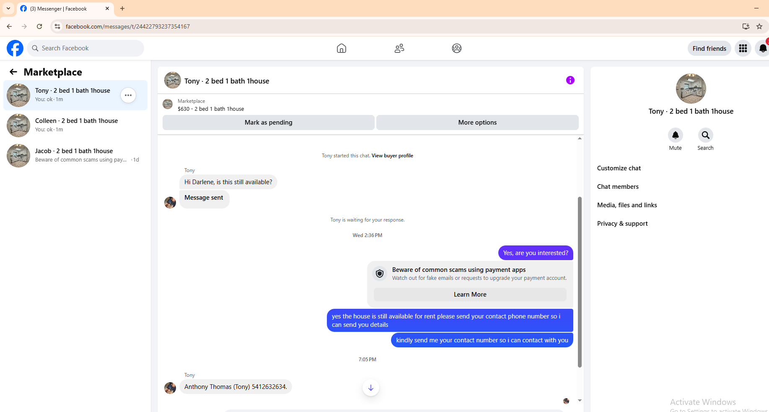Click Learn More on scam warning

point(470,295)
